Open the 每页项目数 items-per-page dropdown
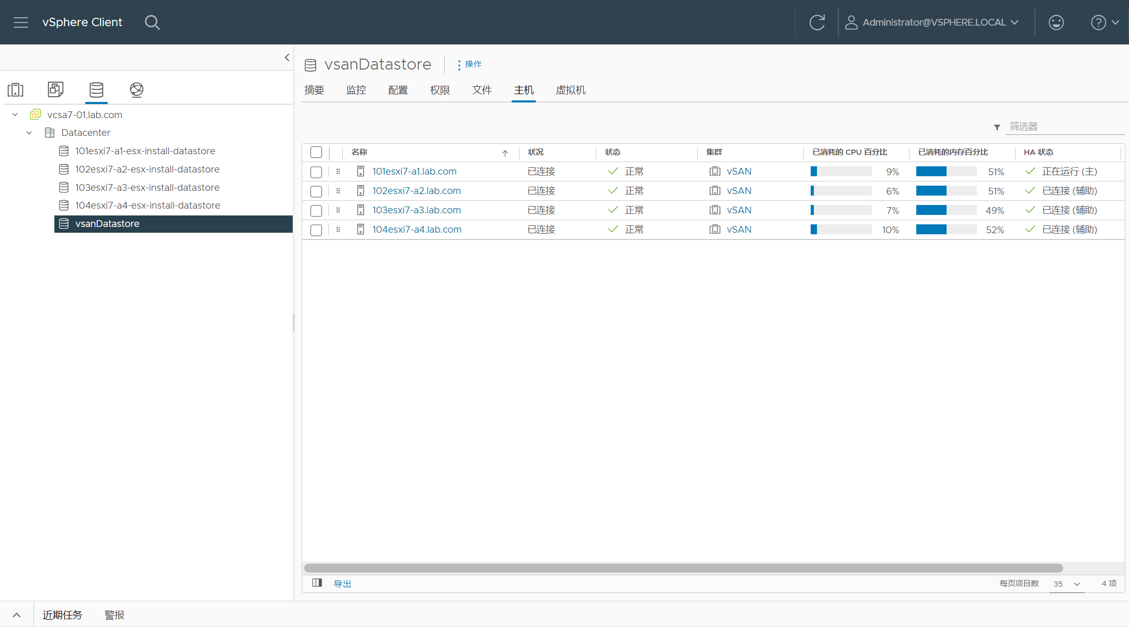The image size is (1129, 627). coord(1067,584)
